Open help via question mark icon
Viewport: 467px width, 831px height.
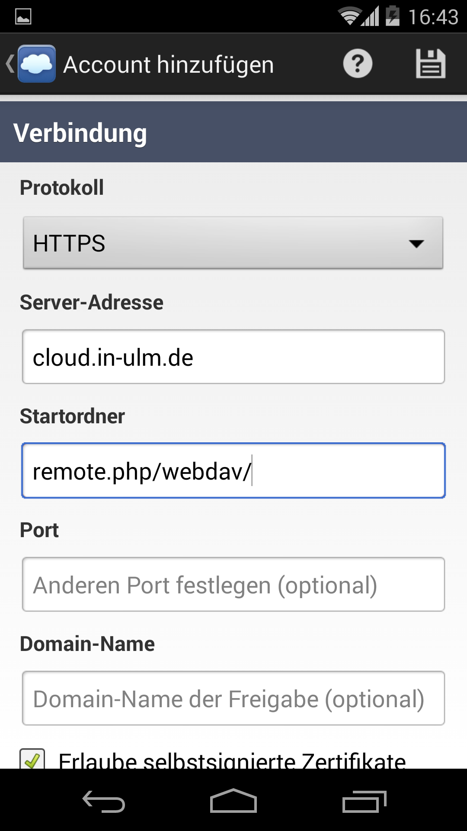point(358,64)
